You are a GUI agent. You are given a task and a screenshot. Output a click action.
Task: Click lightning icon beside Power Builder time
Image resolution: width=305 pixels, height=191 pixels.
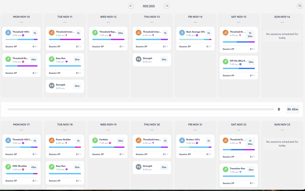point(66,143)
